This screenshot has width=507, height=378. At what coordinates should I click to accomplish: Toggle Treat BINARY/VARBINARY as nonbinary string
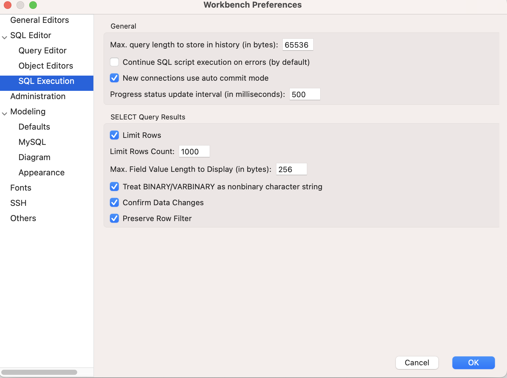pos(114,186)
